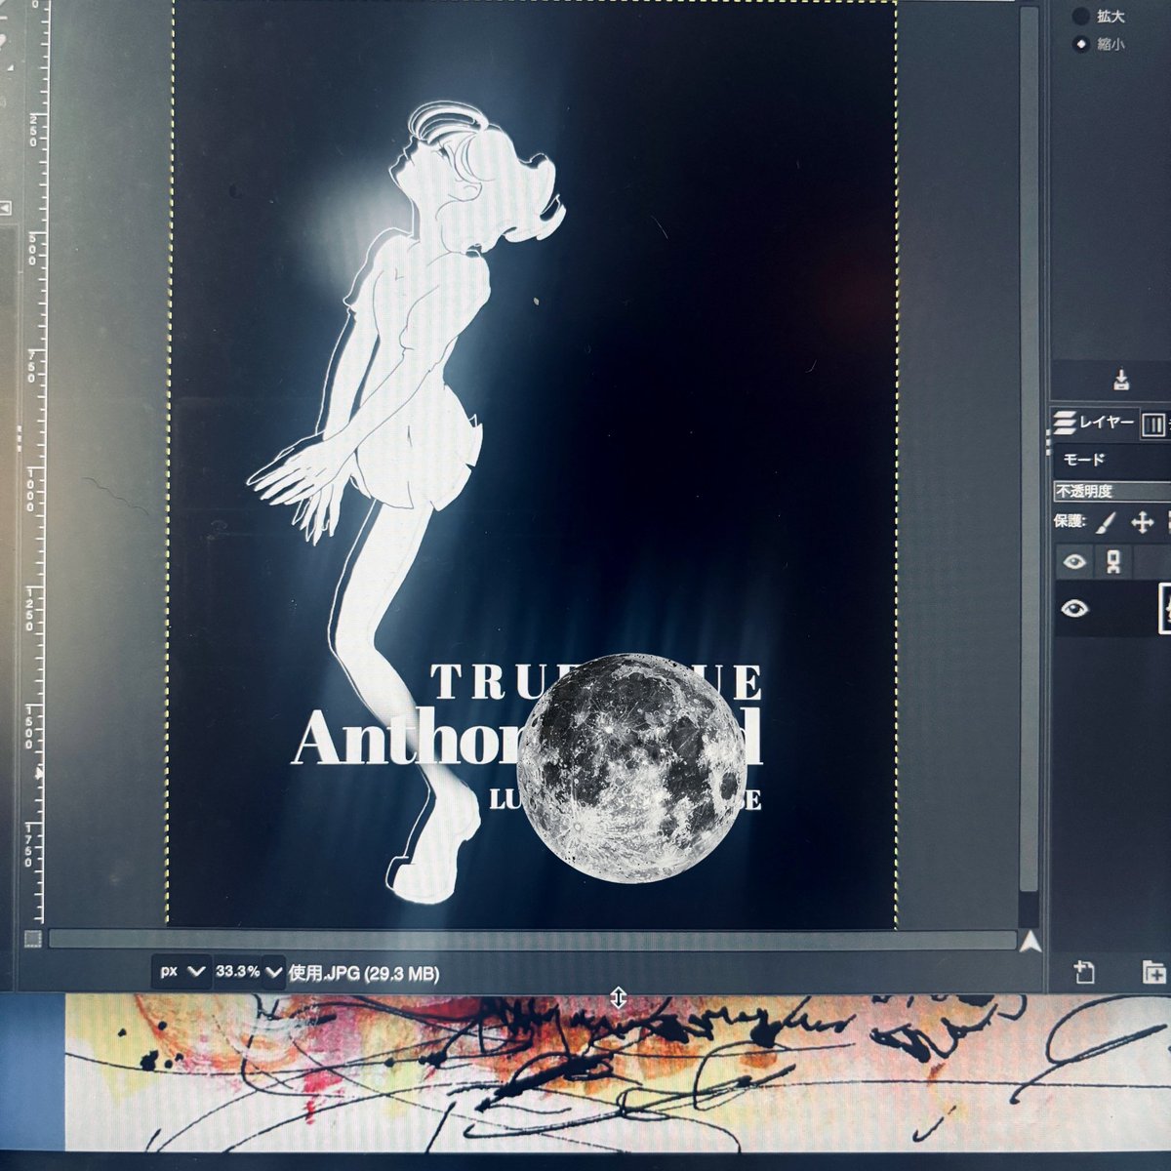Create a new layer with new-layer icon
1171x1171 pixels.
point(1084,971)
